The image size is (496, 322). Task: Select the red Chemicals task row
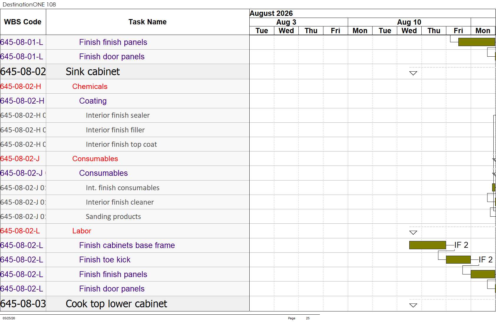click(x=125, y=86)
